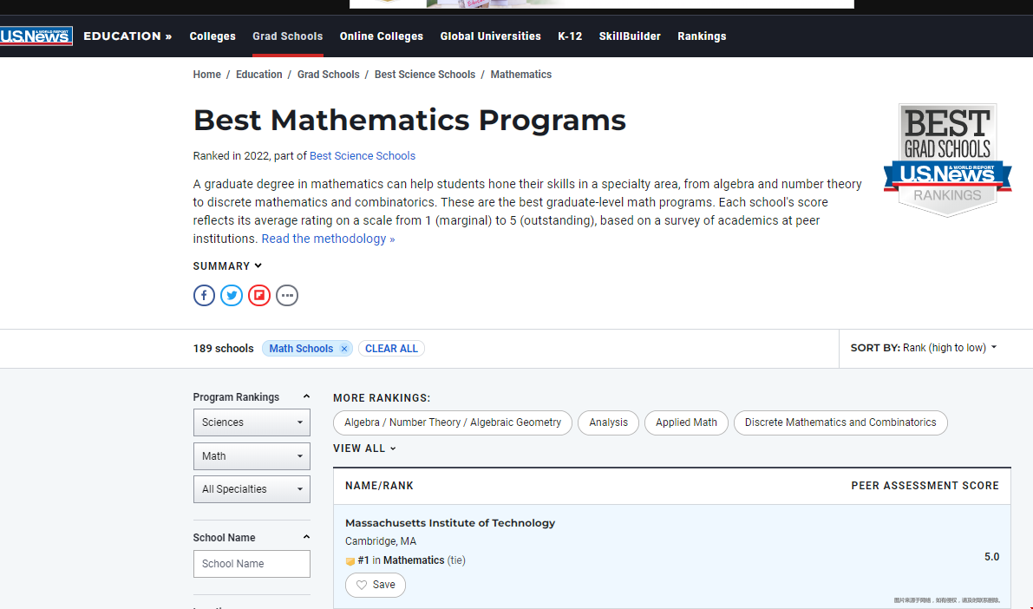The width and height of the screenshot is (1033, 609).
Task: Click the 189 schools count
Action: 223,349
